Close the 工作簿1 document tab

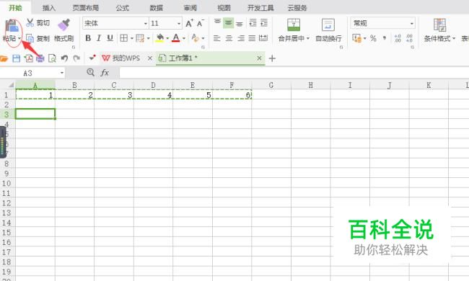pos(259,58)
